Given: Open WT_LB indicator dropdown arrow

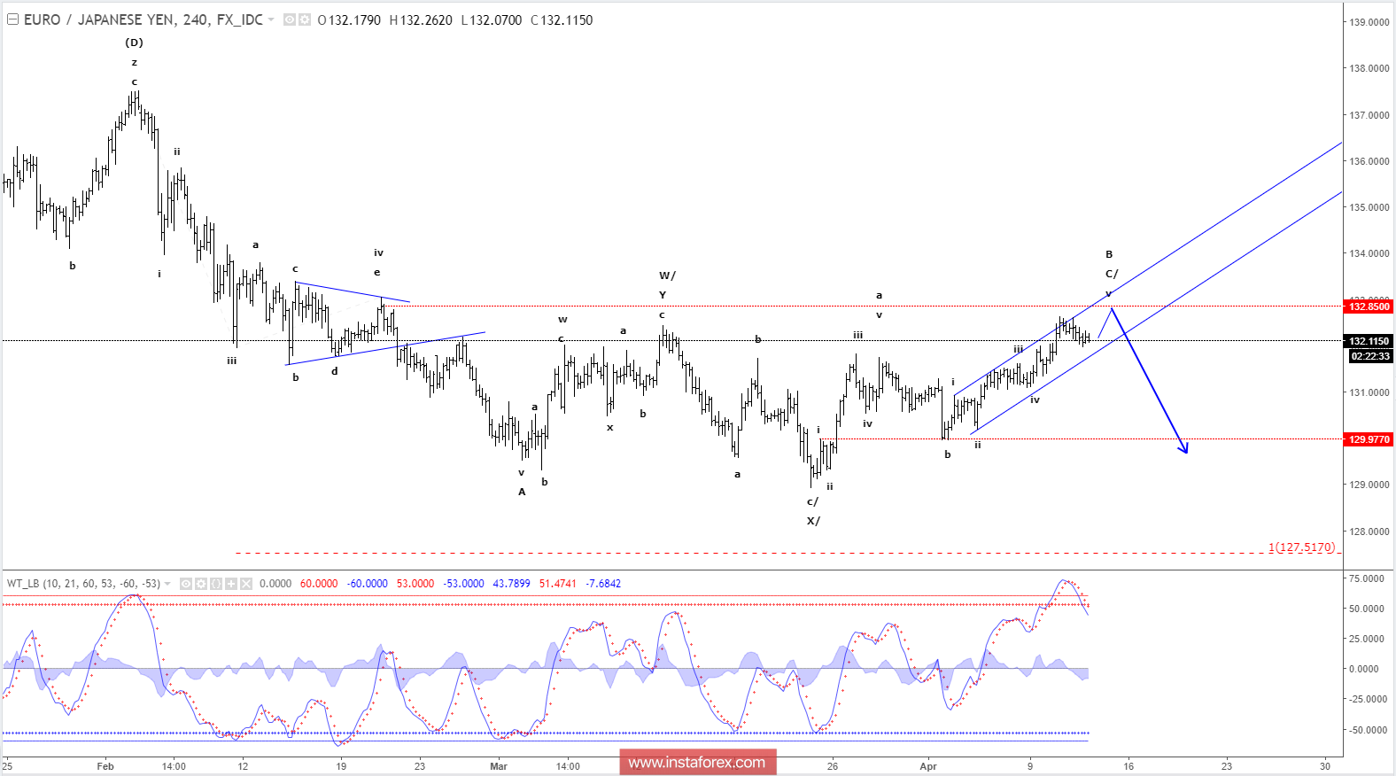Looking at the screenshot, I should pos(167,584).
